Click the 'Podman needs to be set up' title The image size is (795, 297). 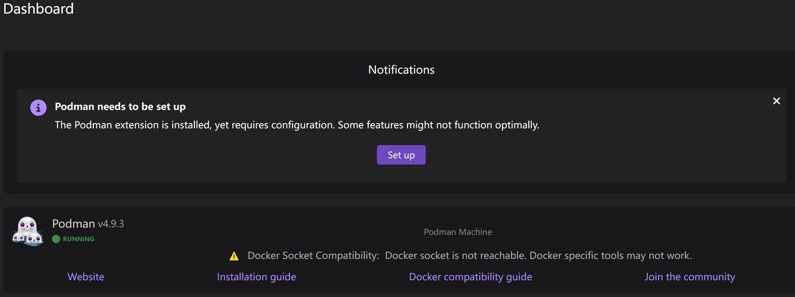(120, 106)
